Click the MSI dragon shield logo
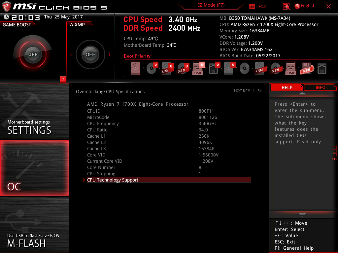This screenshot has width=338, height=253. 6,7
